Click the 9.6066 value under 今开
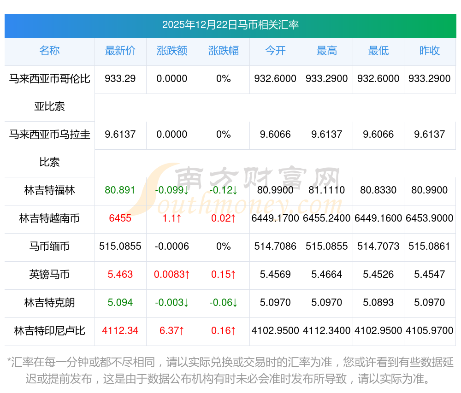This screenshot has width=461, height=393. pyautogui.click(x=275, y=135)
